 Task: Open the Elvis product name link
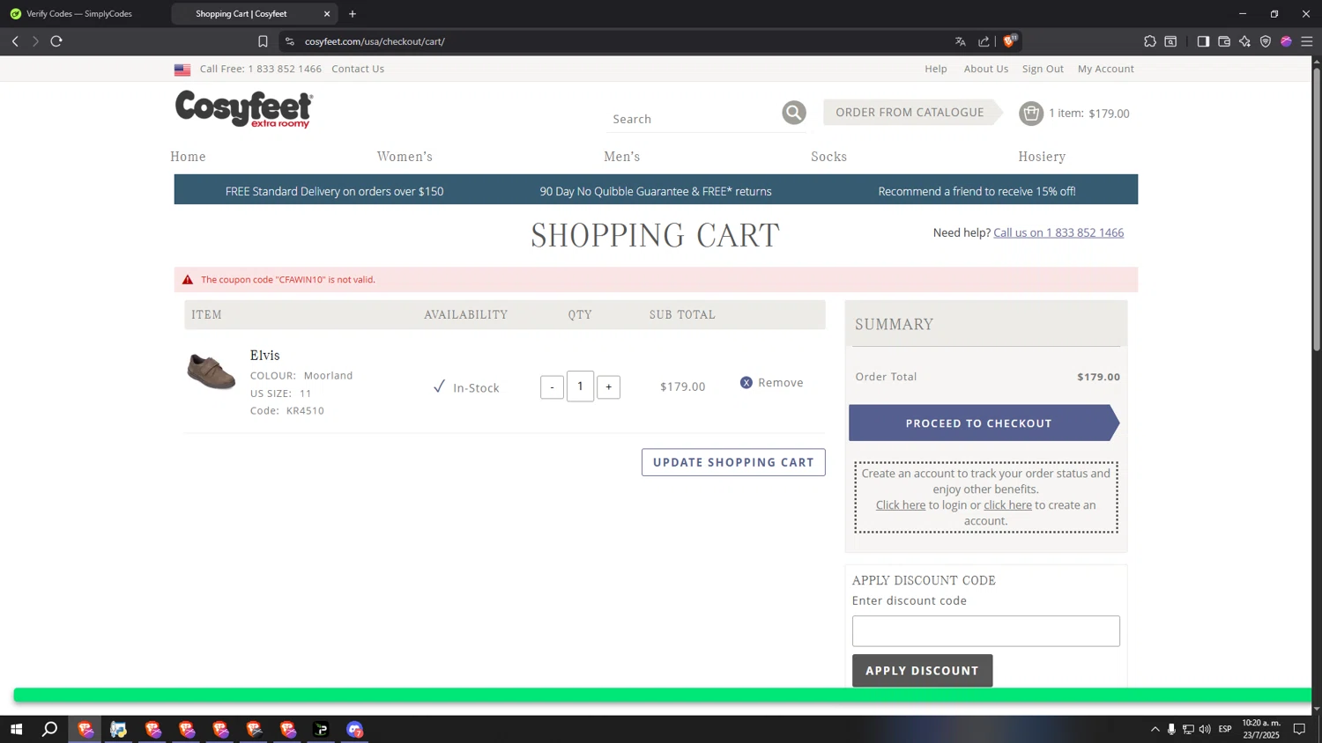click(264, 356)
